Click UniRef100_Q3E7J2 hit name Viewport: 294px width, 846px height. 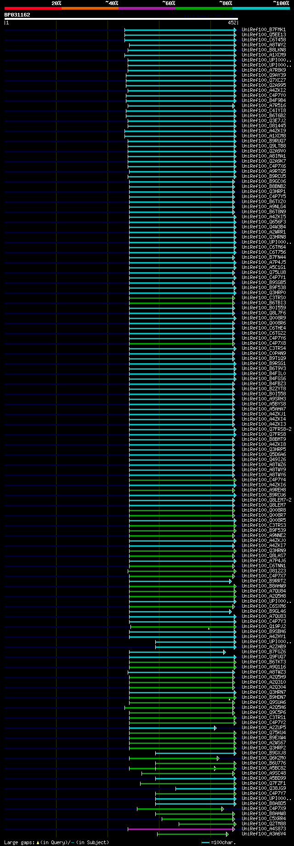pyautogui.click(x=264, y=120)
